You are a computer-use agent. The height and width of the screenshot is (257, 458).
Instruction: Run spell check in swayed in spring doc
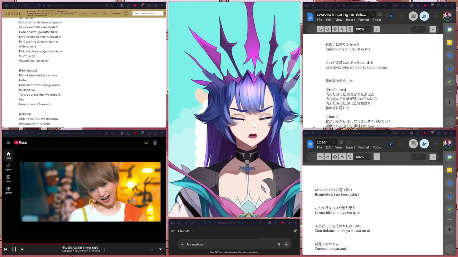(342, 29)
